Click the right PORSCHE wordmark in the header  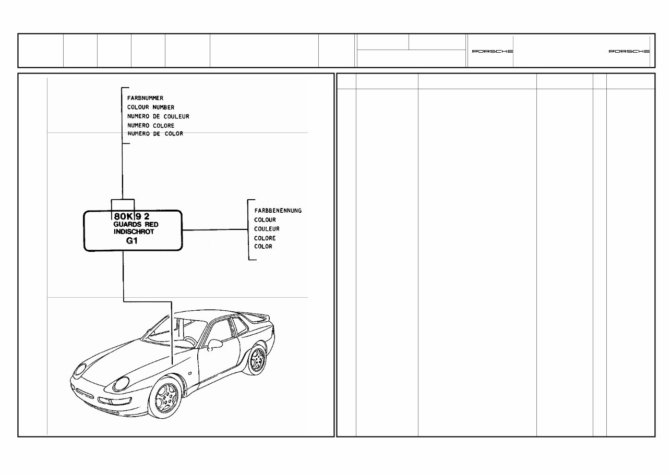click(x=629, y=52)
